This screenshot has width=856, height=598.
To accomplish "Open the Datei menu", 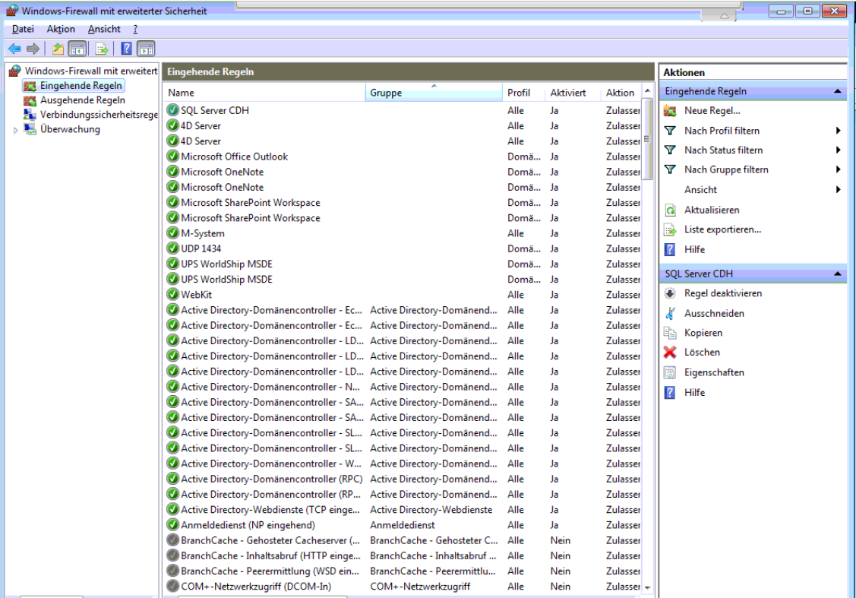I will pyautogui.click(x=23, y=29).
